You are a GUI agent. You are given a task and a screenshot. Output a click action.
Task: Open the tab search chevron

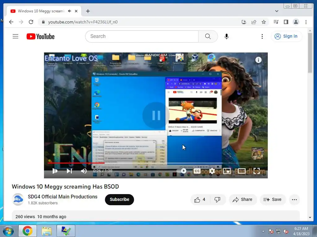(x=277, y=11)
